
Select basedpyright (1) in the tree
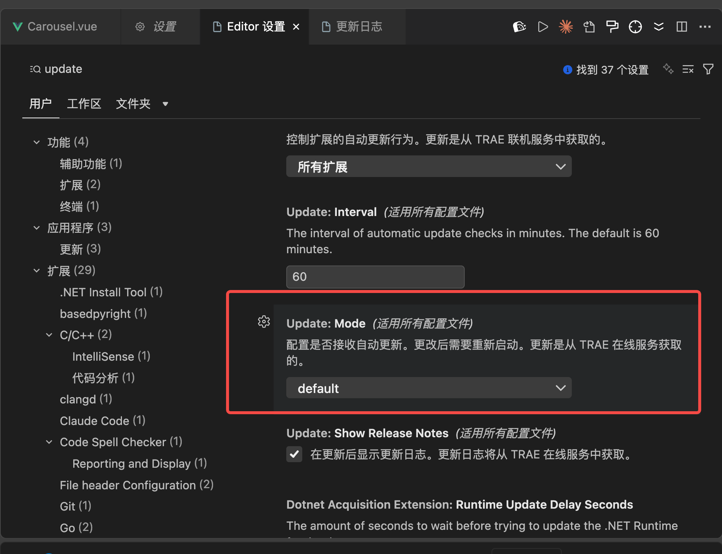click(x=103, y=313)
